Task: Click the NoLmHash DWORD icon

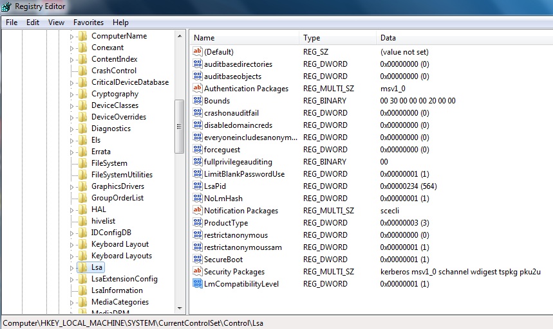Action: tap(198, 198)
